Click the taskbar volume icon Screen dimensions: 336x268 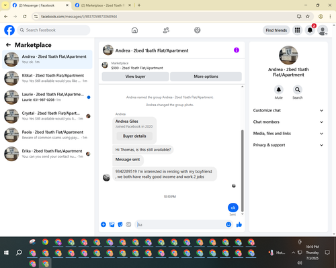(300, 263)
